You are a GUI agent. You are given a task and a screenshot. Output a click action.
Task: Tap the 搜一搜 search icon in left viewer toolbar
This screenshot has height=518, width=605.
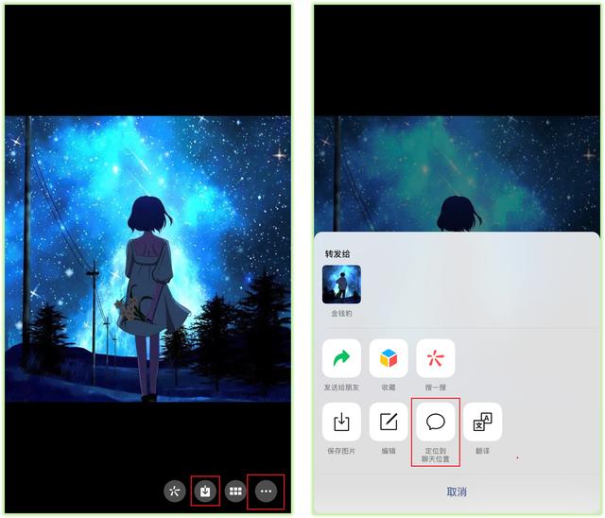(174, 491)
